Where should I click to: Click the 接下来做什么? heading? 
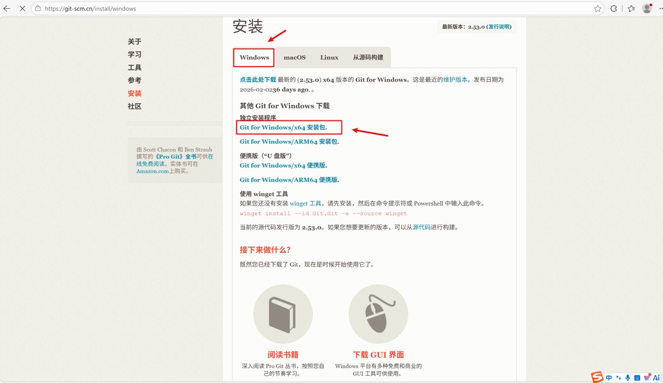click(x=265, y=250)
